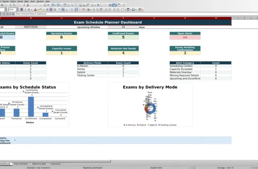Viewport: 258px width, 169px height.
Task: Toggle Italic formatting
Action: (x=25, y=10)
